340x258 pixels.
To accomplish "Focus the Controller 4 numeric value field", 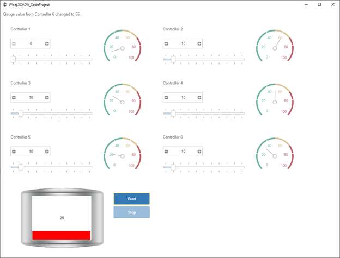I will pyautogui.click(x=183, y=98).
